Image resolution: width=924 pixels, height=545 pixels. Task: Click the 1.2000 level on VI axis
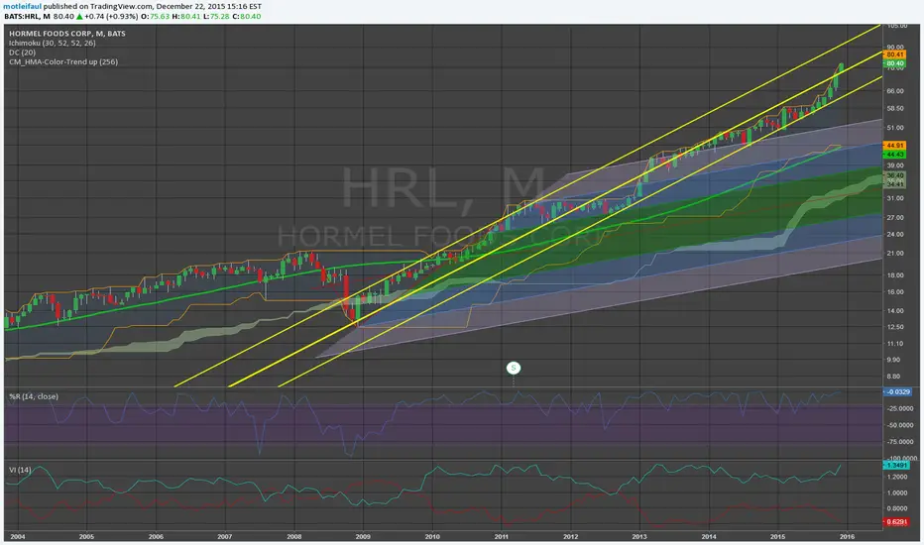tap(898, 478)
